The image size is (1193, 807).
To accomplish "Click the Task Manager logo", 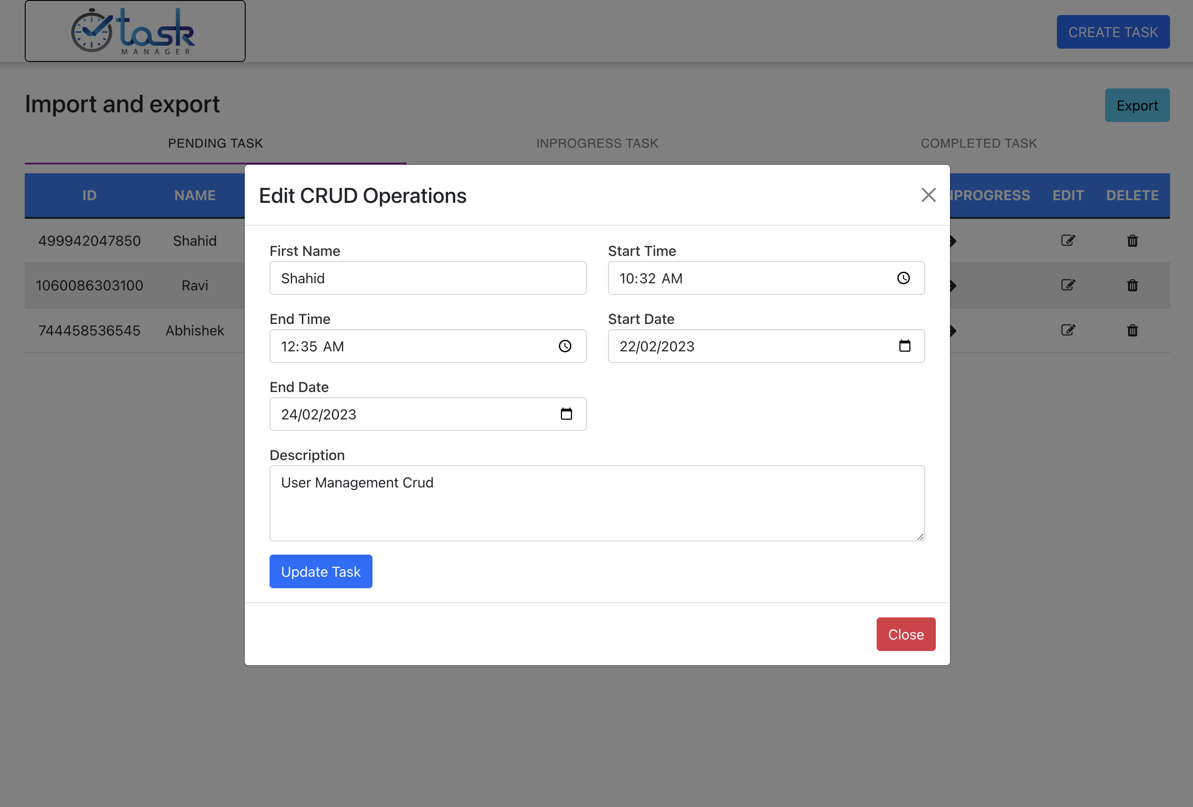I will pyautogui.click(x=135, y=31).
